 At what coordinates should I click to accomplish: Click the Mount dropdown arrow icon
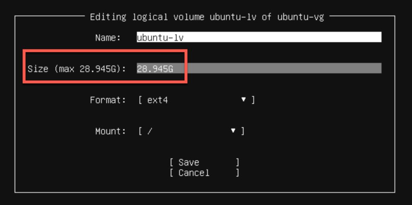[x=233, y=130]
